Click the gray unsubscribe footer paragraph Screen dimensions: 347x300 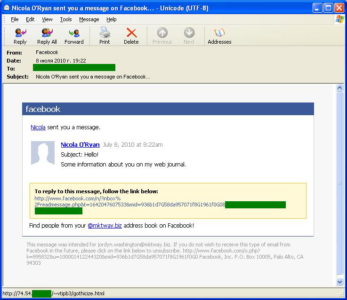(x=165, y=253)
